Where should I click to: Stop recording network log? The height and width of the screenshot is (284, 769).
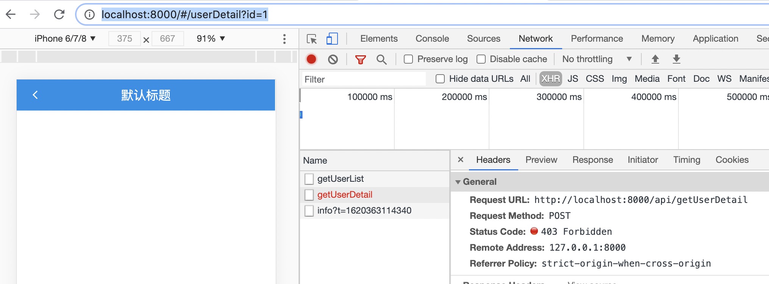coord(311,59)
